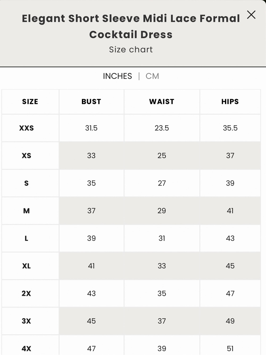The height and width of the screenshot is (355, 266).
Task: Select the XL size row label
Action: pyautogui.click(x=26, y=266)
